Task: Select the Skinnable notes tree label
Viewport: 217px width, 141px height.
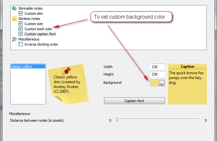Action: pyautogui.click(x=30, y=8)
